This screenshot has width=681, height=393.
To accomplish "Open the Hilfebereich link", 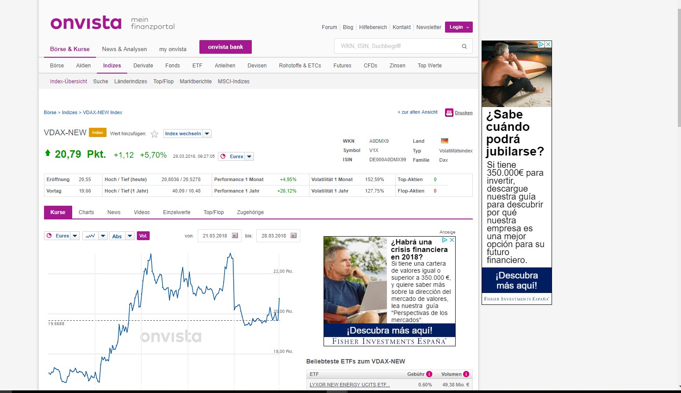I will point(373,27).
